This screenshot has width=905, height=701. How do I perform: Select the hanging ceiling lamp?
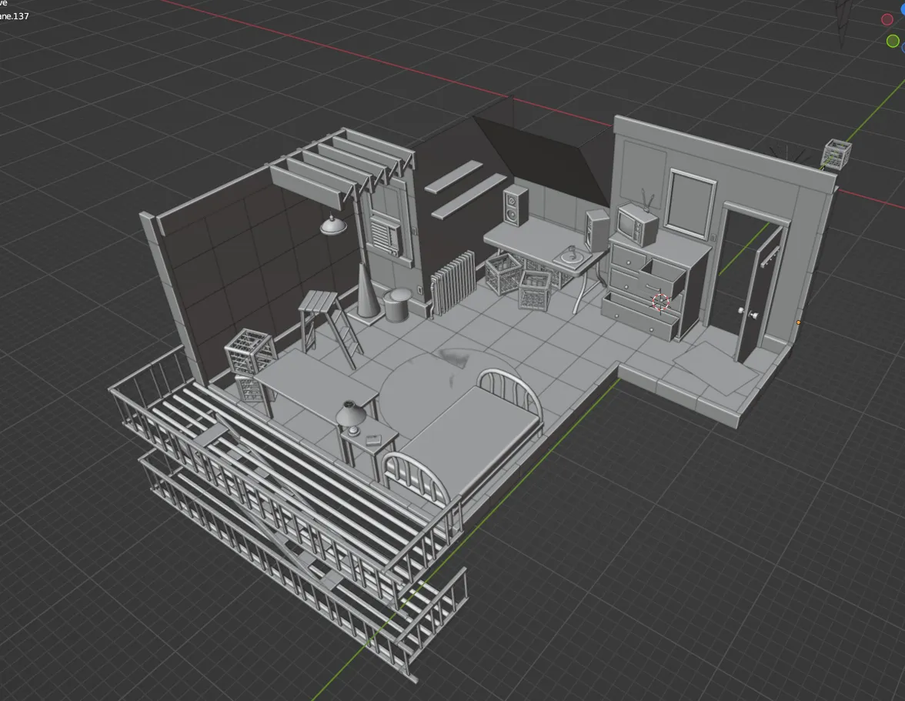[x=333, y=225]
